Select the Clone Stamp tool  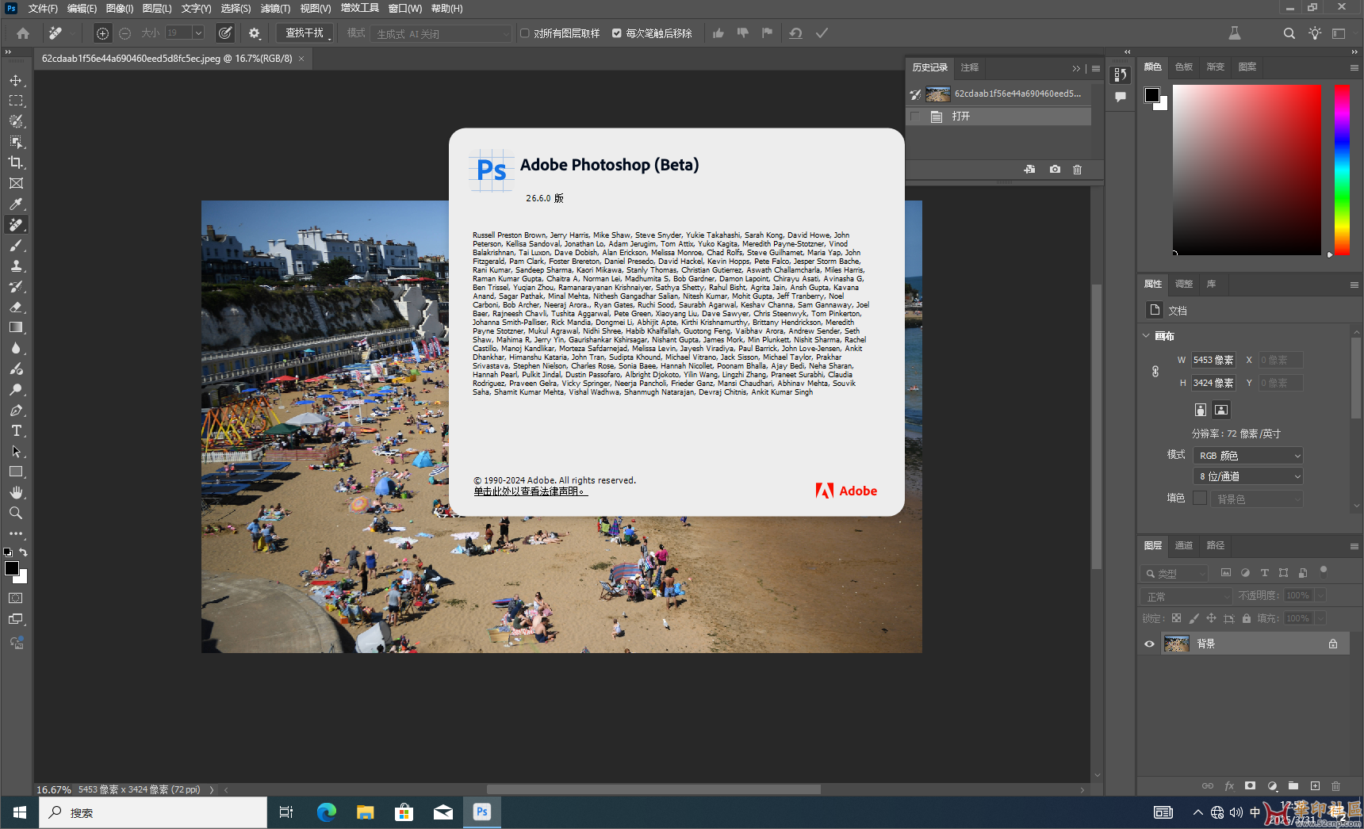[16, 266]
